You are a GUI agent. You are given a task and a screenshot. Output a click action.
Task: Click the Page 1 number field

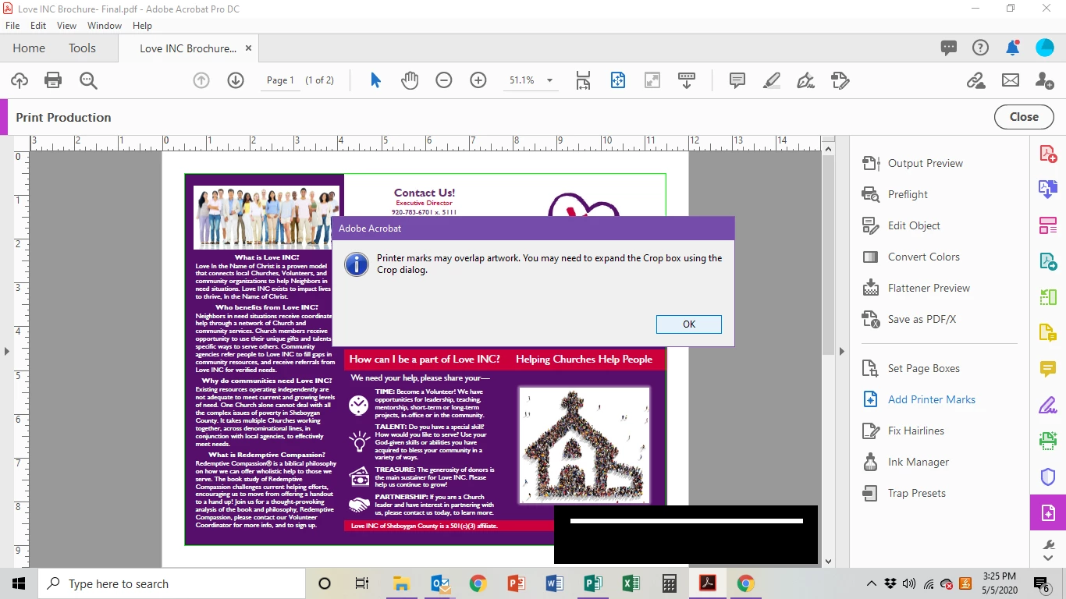280,80
